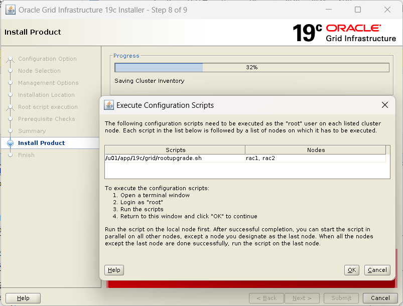This screenshot has height=306, width=403.
Task: Minimize the installer window
Action: point(329,10)
